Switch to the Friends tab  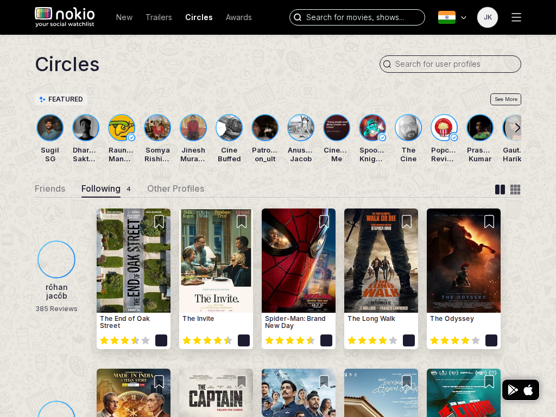[50, 188]
